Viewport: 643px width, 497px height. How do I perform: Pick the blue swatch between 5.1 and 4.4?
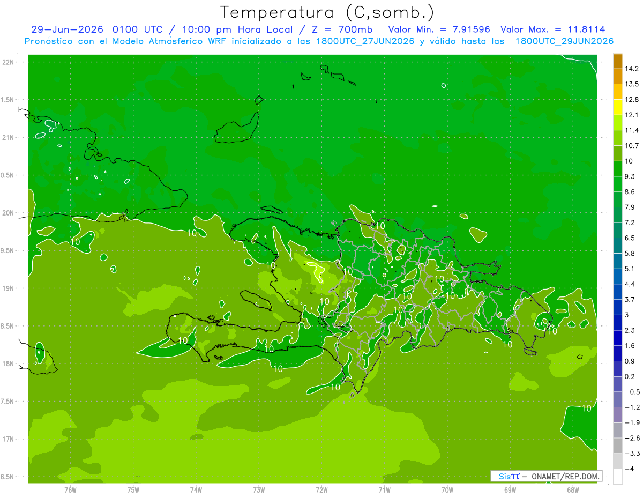pyautogui.click(x=618, y=277)
